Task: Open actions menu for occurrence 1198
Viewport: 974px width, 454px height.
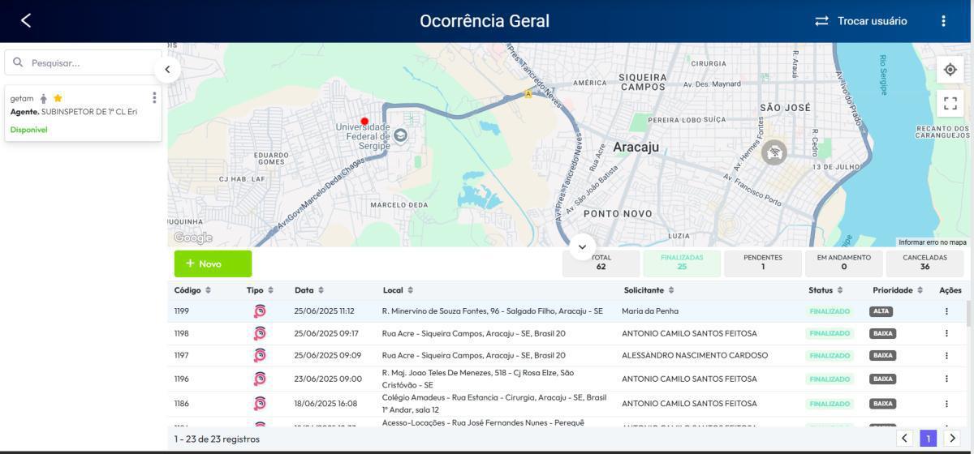Action: [x=946, y=332]
